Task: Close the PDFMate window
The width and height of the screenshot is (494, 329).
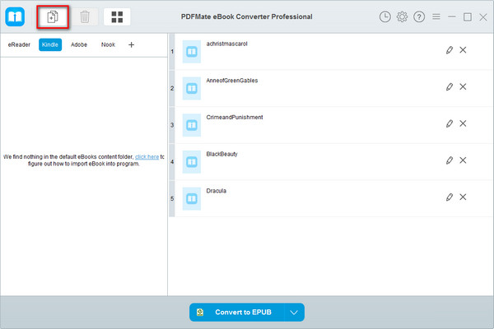Action: 483,17
